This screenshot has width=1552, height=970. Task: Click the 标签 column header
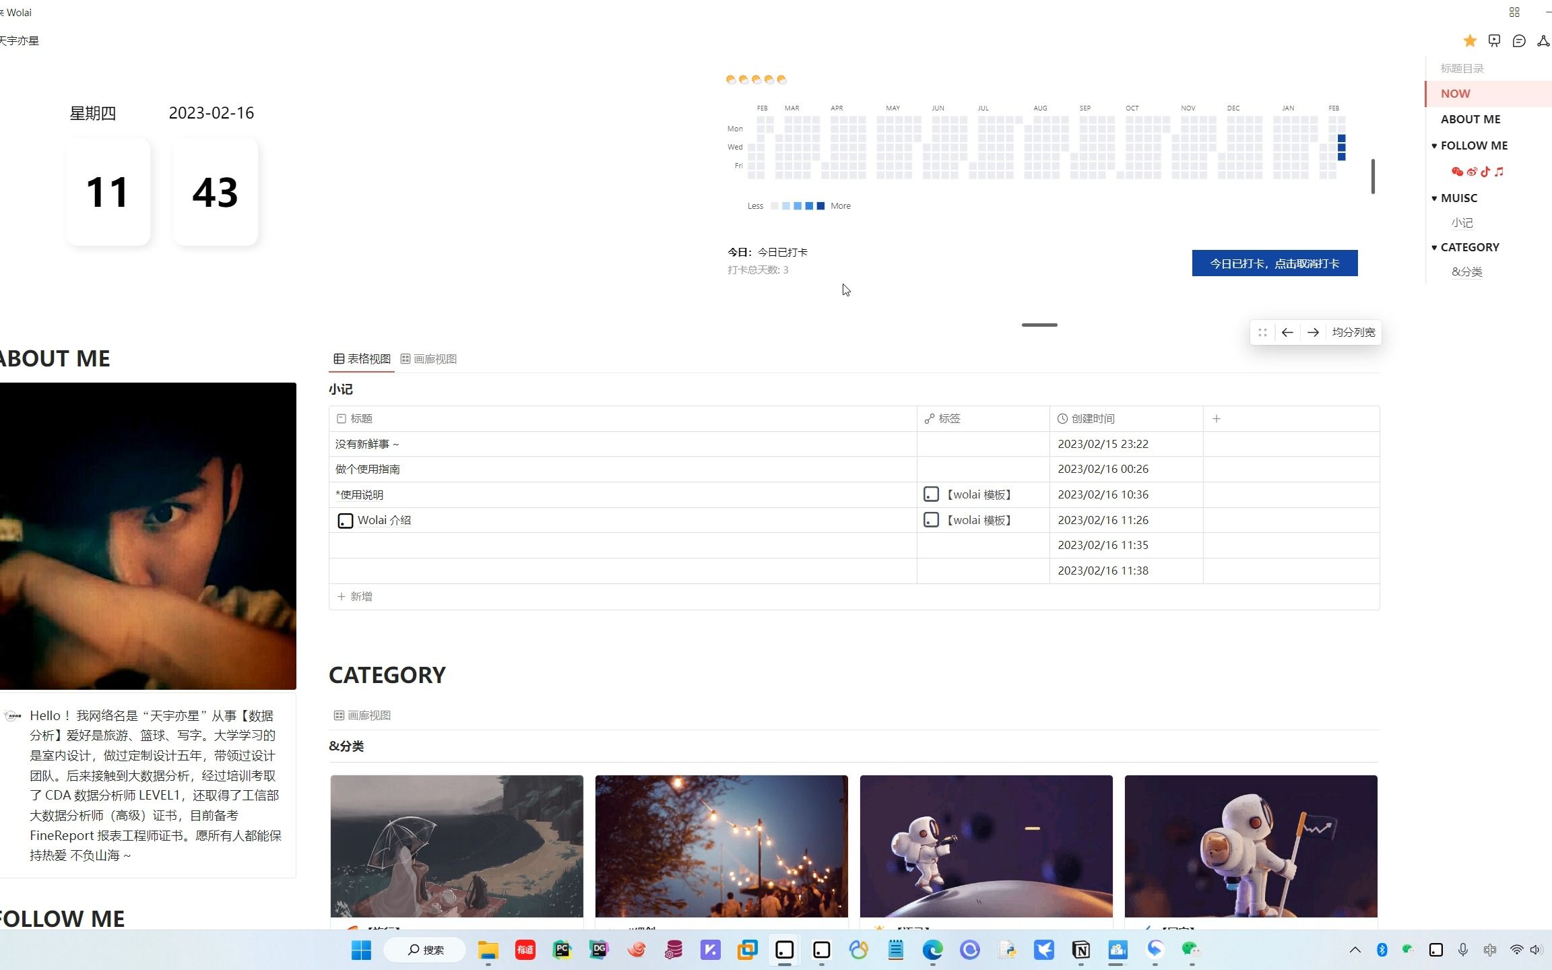(x=983, y=418)
